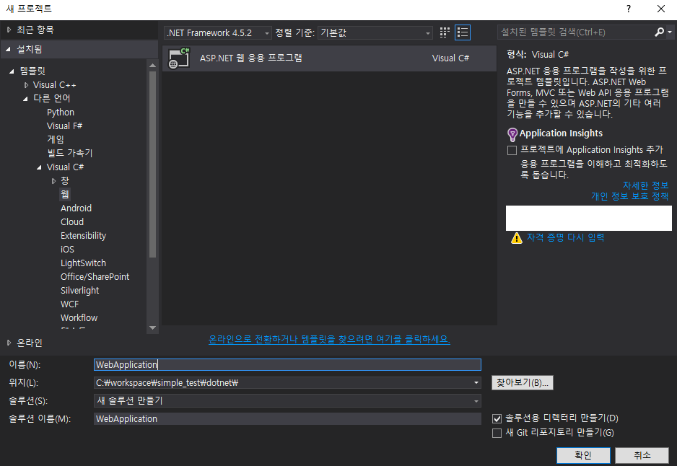The height and width of the screenshot is (466, 677).
Task: Click 취소 to cancel dialog
Action: 642,455
